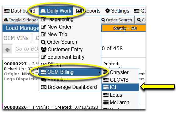The height and width of the screenshot is (113, 176).
Task: Click the Dashboard menu icon
Action: coord(7,11)
